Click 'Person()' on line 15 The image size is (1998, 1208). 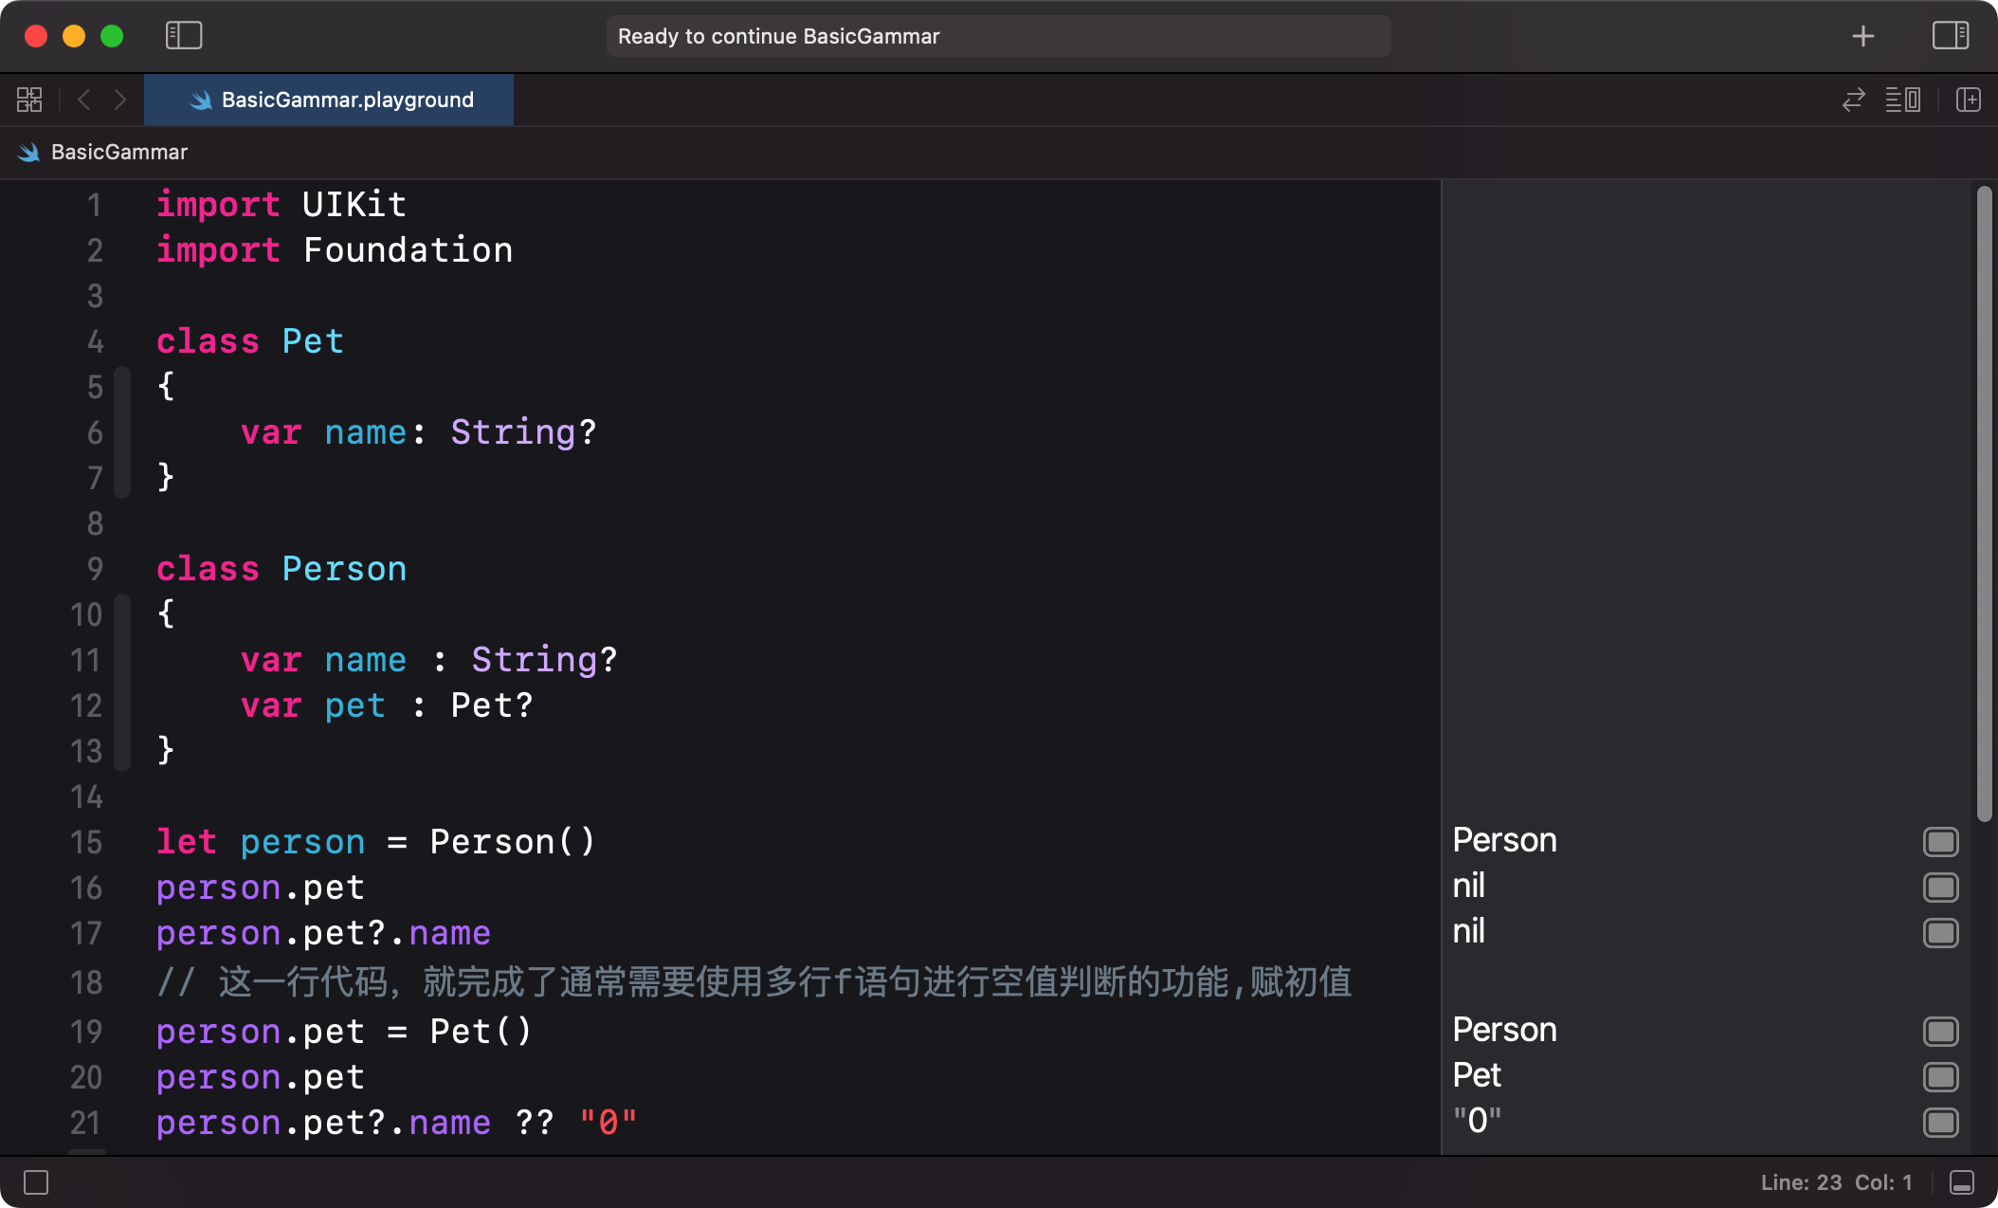point(513,842)
